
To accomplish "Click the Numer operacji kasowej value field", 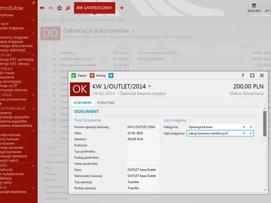I will [143, 127].
